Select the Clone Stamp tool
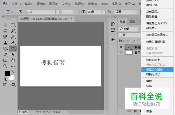 [x=5, y=43]
